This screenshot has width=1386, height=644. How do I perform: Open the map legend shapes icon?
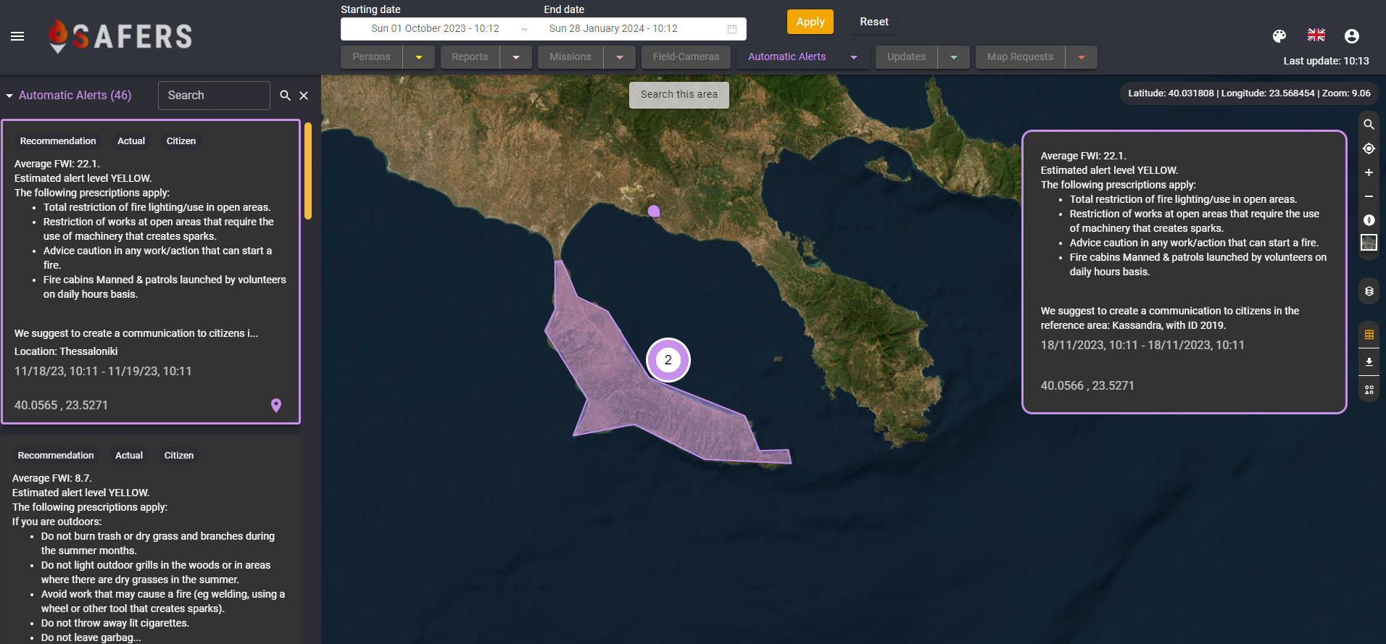pyautogui.click(x=1369, y=389)
